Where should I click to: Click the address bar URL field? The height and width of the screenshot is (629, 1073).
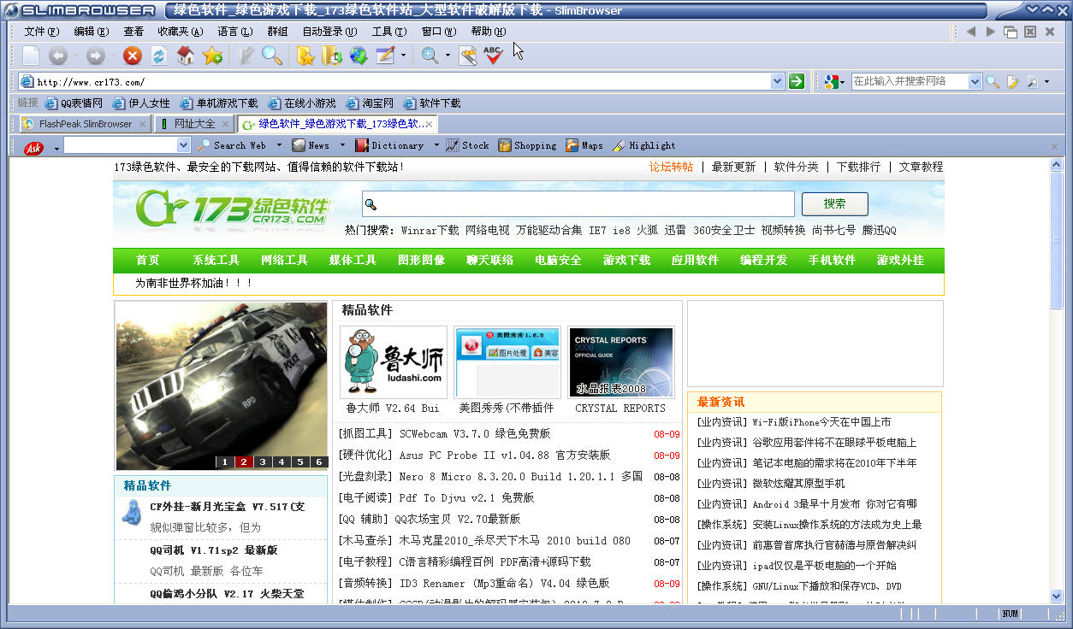402,81
